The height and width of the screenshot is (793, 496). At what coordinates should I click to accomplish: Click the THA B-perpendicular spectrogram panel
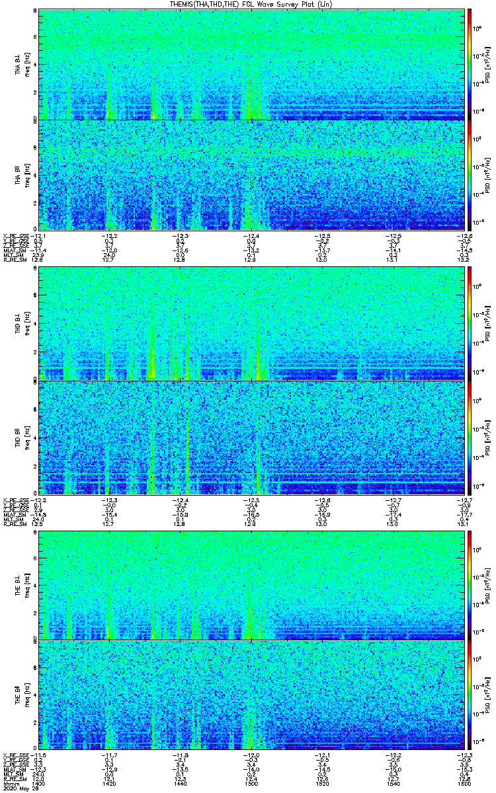[x=250, y=64]
